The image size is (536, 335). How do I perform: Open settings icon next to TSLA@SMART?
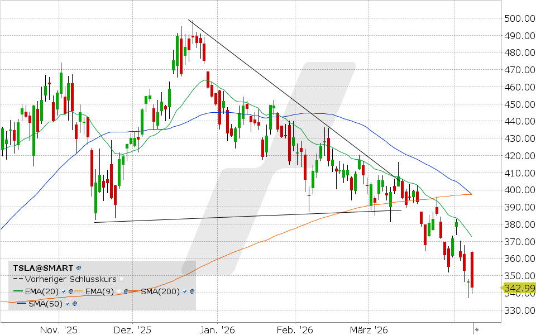[79, 268]
